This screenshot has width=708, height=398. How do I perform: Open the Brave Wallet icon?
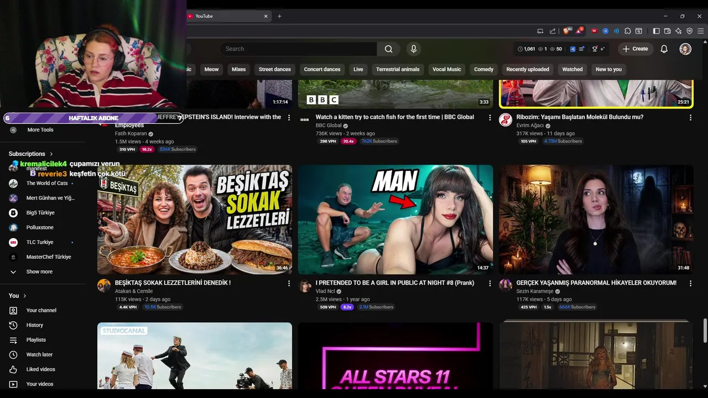coord(667,31)
